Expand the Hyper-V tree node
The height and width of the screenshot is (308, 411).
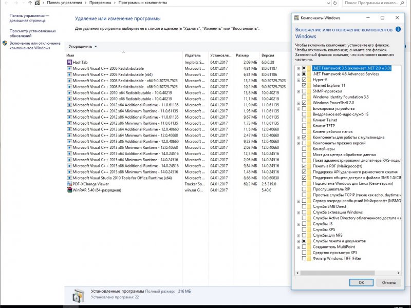[298, 80]
